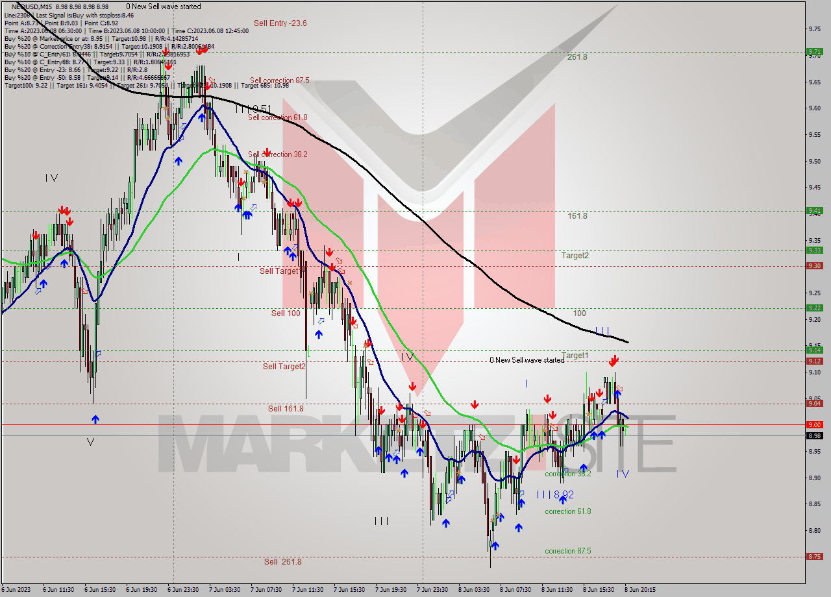Image resolution: width=831 pixels, height=597 pixels.
Task: Select the '8 Jun 15:30' time axis label
Action: [598, 589]
